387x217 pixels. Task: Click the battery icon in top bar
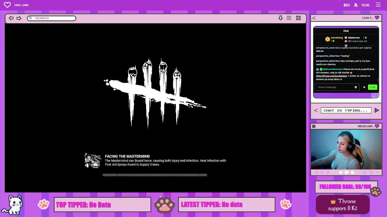point(347,5)
